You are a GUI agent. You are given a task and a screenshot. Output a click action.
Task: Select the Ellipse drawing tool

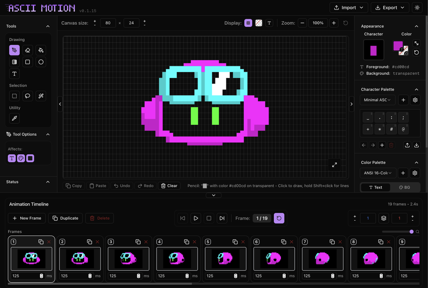(41, 62)
